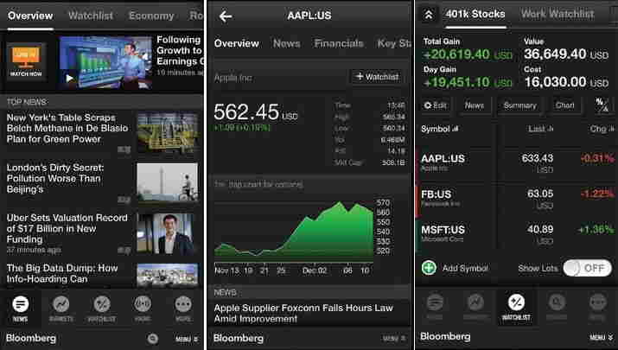Image resolution: width=618 pixels, height=350 pixels.
Task: Open Apple Supplier Foxconn news headline
Action: click(x=303, y=314)
